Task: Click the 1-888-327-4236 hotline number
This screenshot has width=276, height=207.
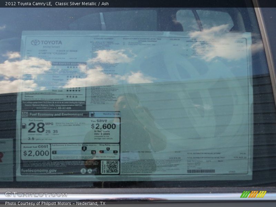Action: pos(63,108)
